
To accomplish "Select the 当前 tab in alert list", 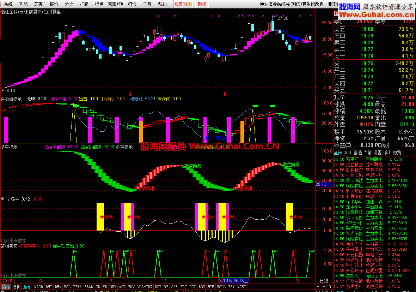I will click(367, 153).
